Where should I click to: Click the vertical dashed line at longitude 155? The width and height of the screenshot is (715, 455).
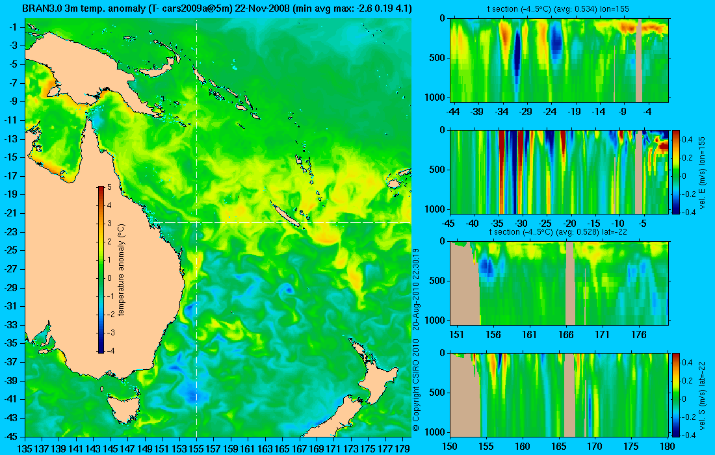(x=196, y=228)
